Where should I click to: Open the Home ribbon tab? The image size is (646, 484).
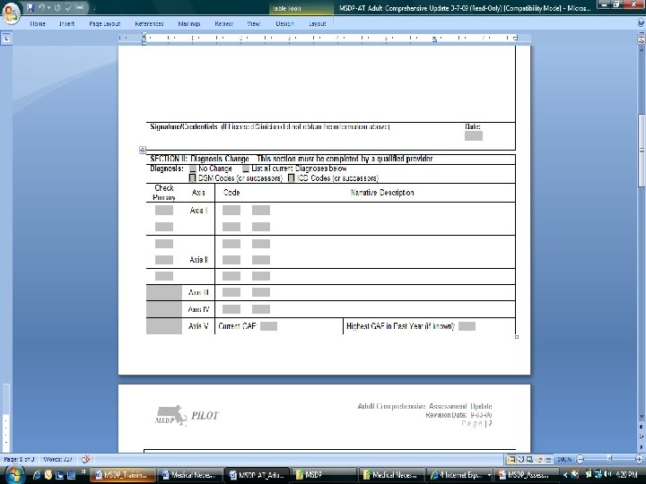point(38,24)
